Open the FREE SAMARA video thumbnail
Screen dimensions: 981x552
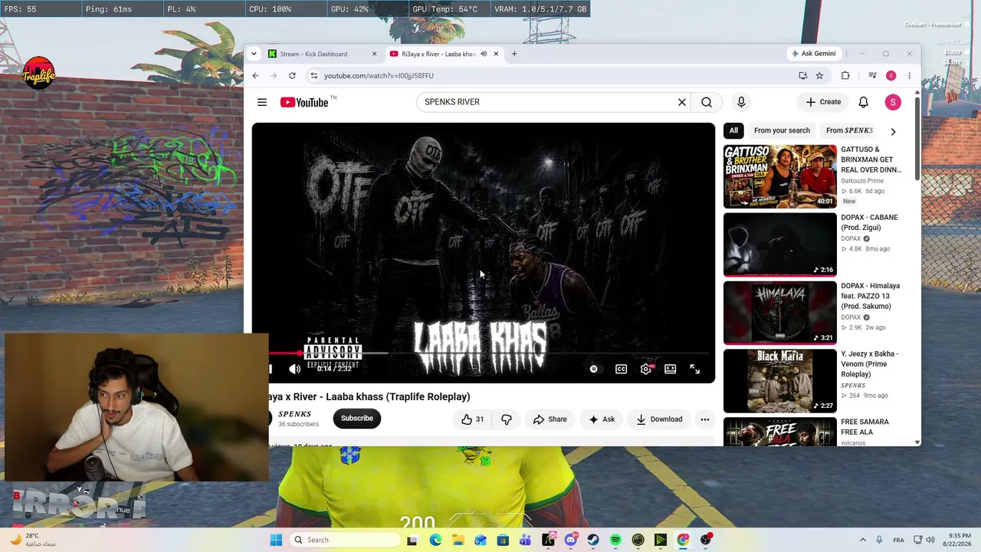point(780,431)
